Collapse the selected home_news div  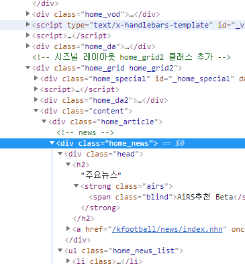[x=52, y=142]
